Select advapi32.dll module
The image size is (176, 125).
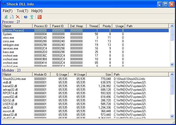85,90
